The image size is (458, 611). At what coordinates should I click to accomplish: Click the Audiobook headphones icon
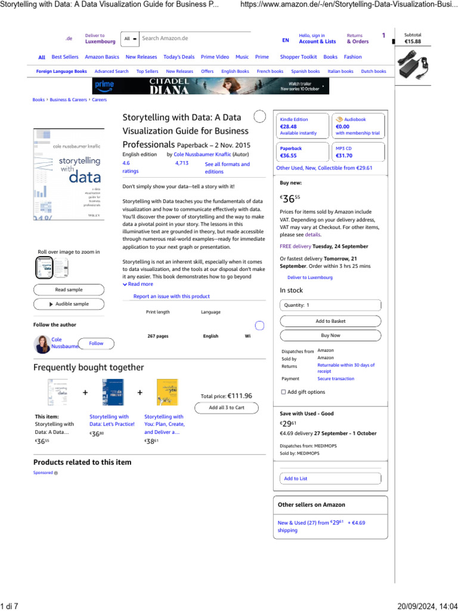[x=339, y=119]
